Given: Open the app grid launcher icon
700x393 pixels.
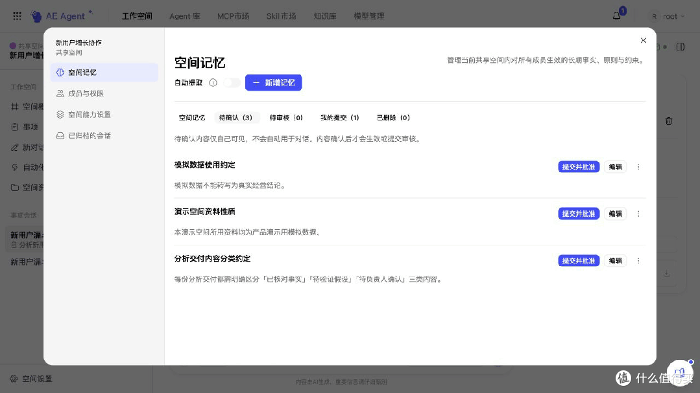Looking at the screenshot, I should pyautogui.click(x=17, y=16).
